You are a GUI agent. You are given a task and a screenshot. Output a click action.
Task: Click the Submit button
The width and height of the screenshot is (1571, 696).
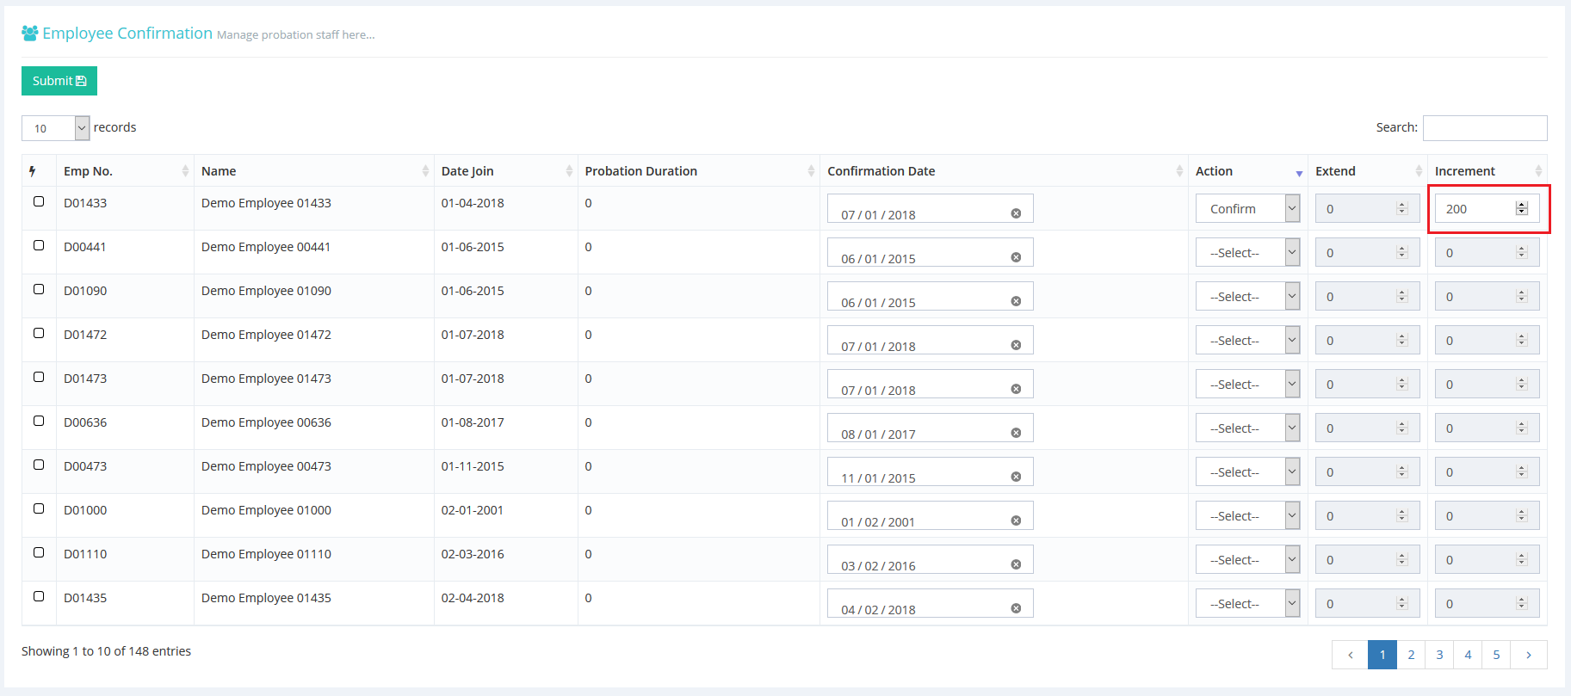click(59, 81)
